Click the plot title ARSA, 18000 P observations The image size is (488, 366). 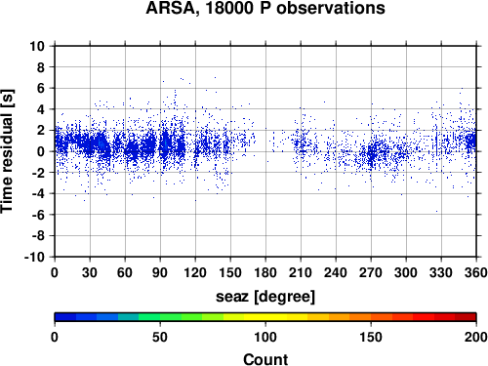point(265,8)
